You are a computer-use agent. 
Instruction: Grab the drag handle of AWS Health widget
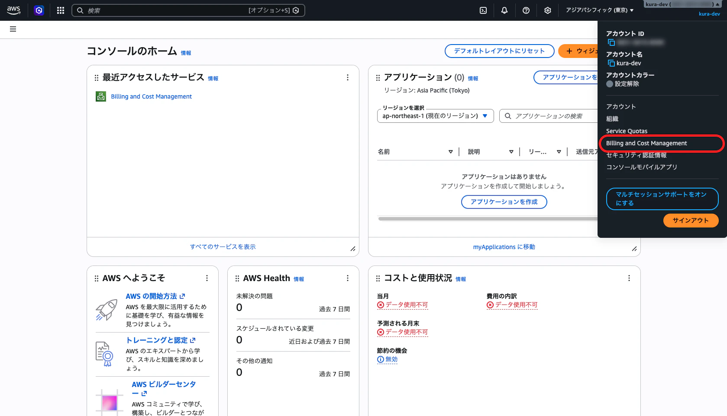[237, 278]
